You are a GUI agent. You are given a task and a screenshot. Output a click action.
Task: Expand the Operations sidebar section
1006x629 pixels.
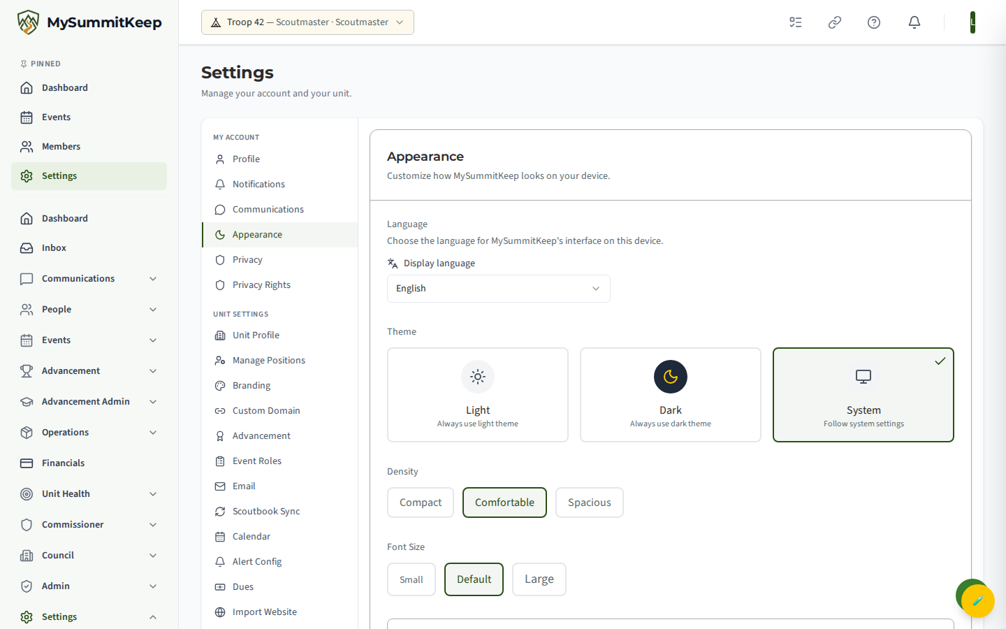click(89, 433)
